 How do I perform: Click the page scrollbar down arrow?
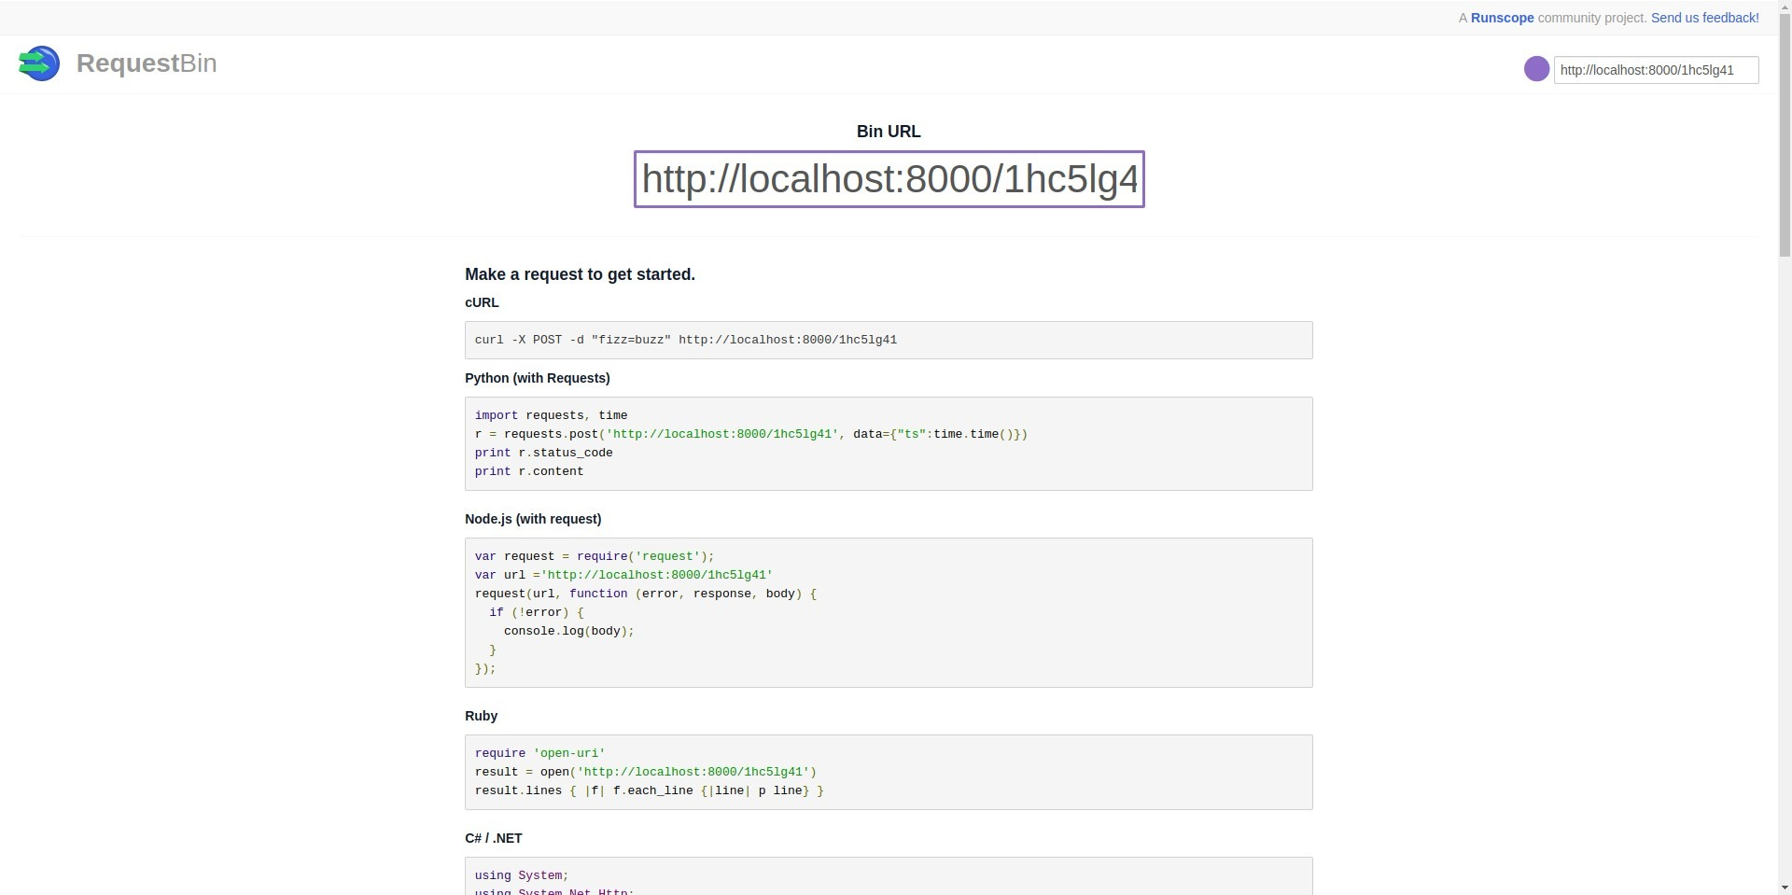1785,888
